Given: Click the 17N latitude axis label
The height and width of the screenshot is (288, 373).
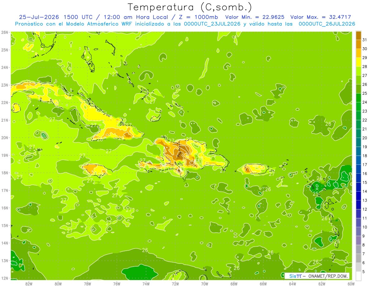Looking at the screenshot, I should tap(4, 190).
